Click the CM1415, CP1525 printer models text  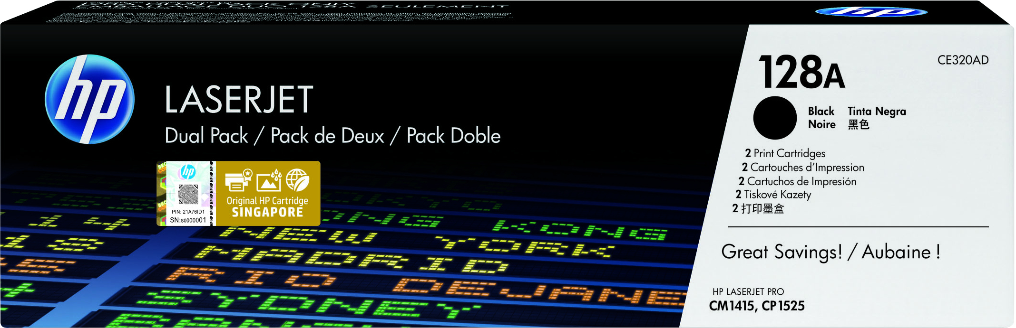(x=756, y=306)
